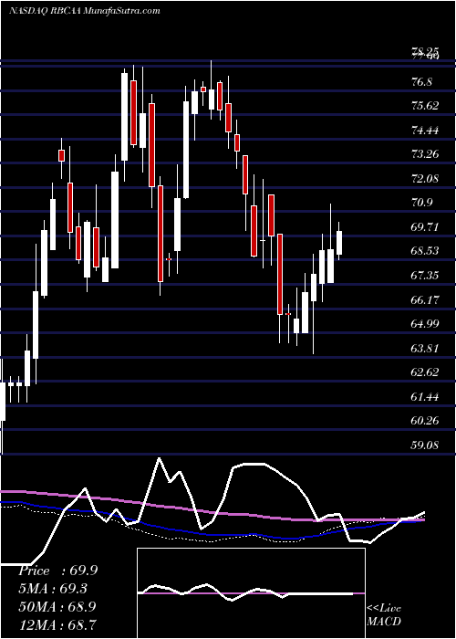Screen dimensions: 456x639
Task: Select the 69.71 price axis label
Action: click(426, 226)
